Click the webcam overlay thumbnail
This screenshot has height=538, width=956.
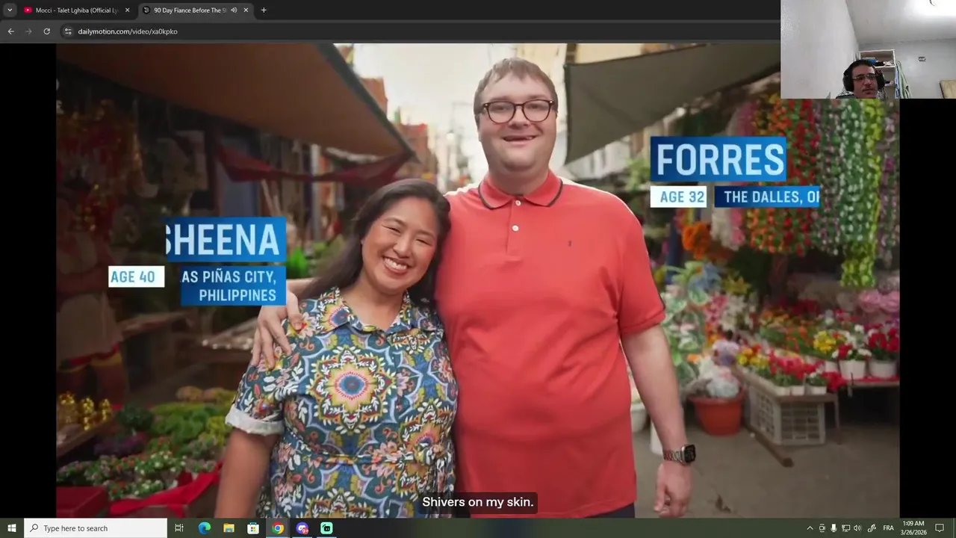click(868, 49)
